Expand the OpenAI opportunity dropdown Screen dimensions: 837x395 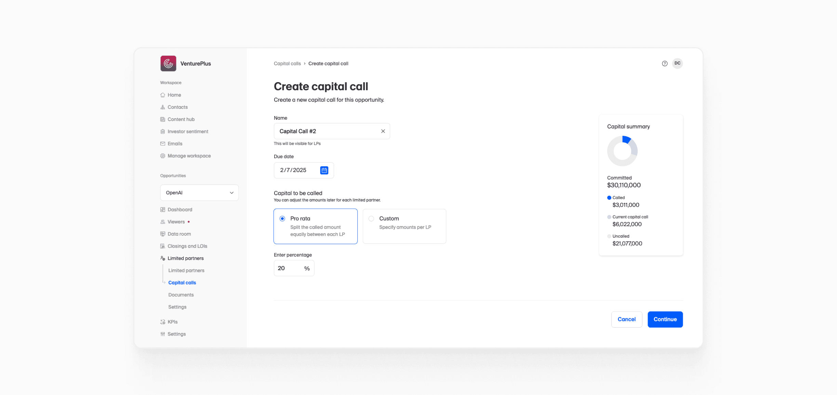tap(199, 193)
